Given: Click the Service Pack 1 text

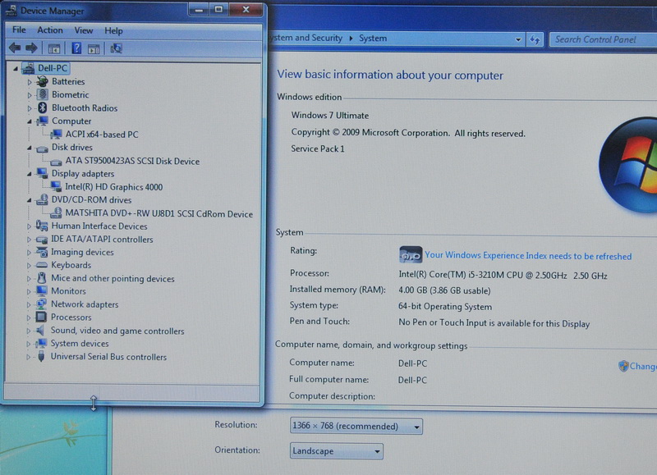Looking at the screenshot, I should [318, 149].
